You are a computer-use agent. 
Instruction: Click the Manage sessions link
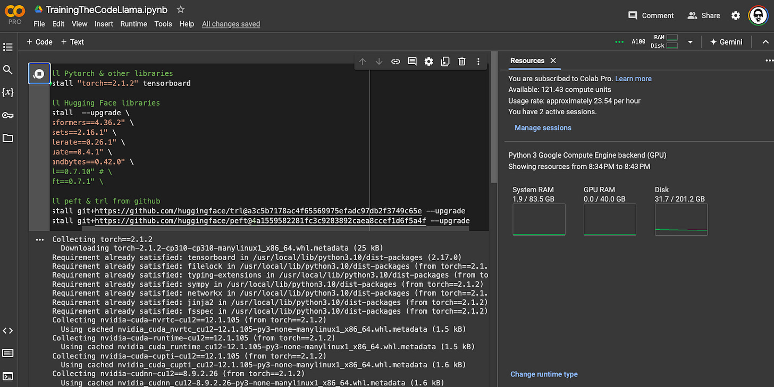[543, 128]
